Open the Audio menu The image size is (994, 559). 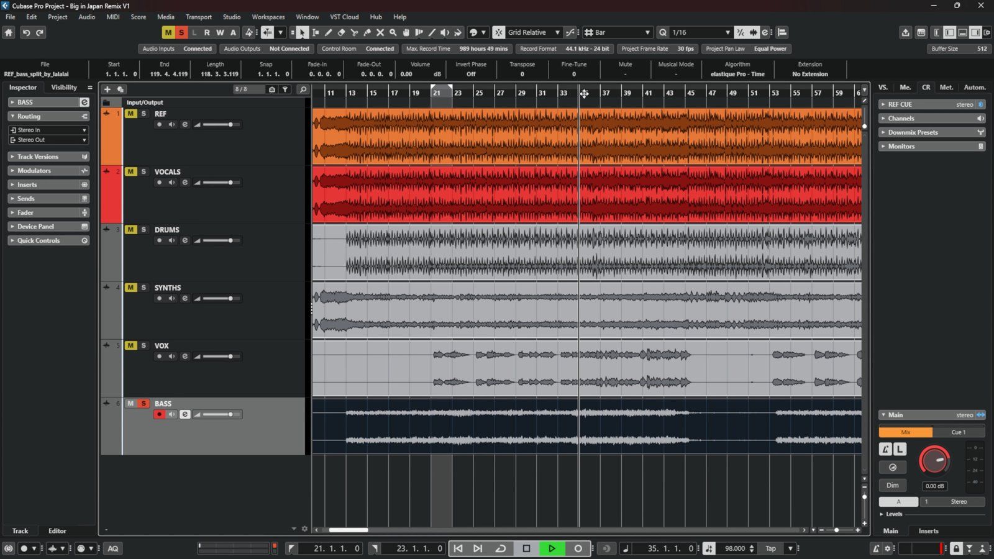click(x=87, y=17)
